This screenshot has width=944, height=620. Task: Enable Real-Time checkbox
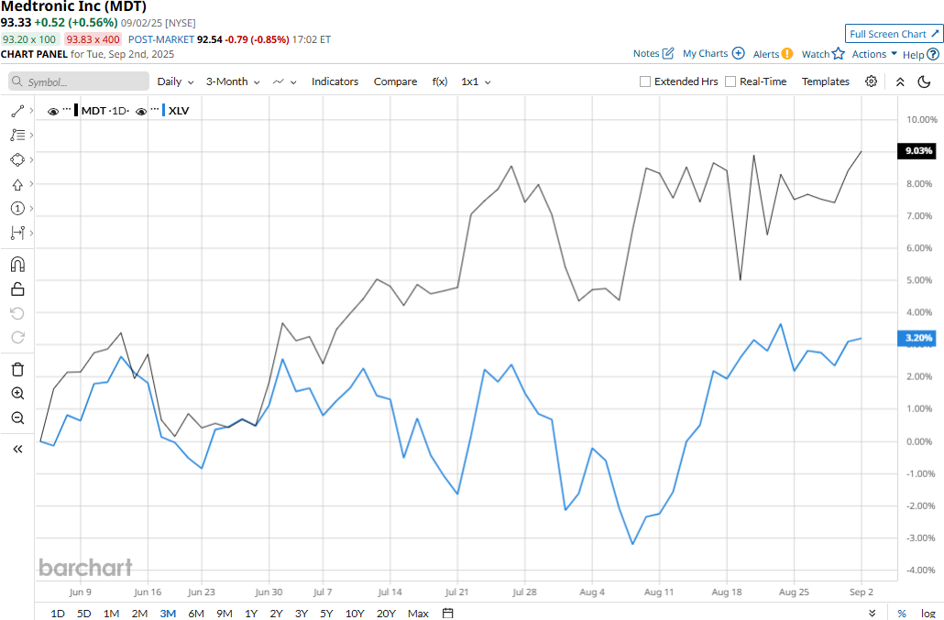coord(730,82)
